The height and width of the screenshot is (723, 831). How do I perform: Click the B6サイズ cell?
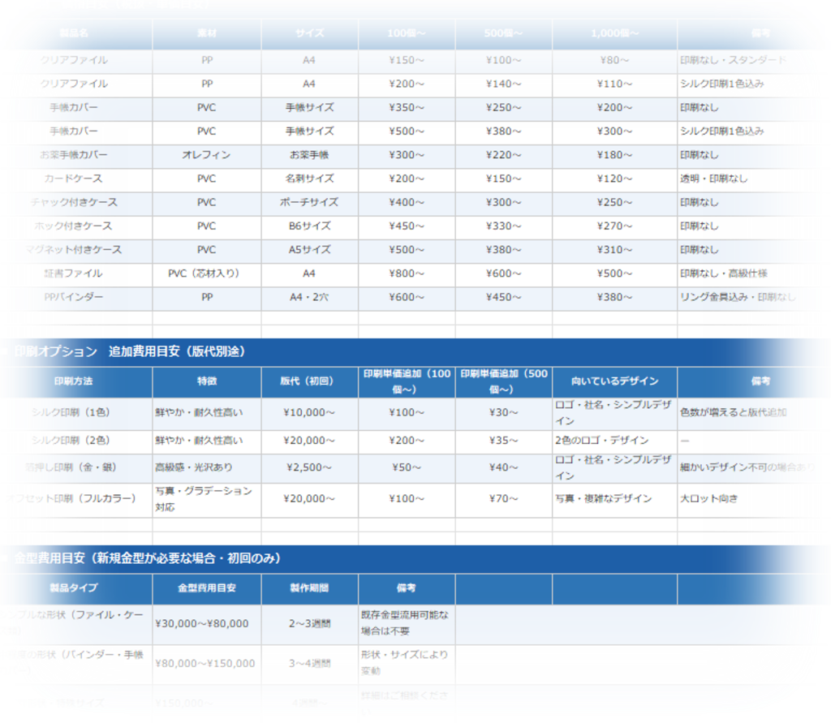coord(309,226)
